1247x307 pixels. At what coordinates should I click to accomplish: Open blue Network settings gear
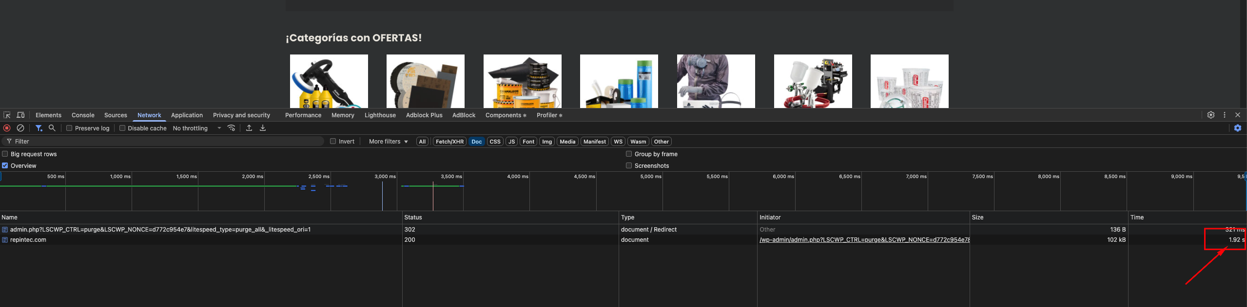[x=1238, y=128]
